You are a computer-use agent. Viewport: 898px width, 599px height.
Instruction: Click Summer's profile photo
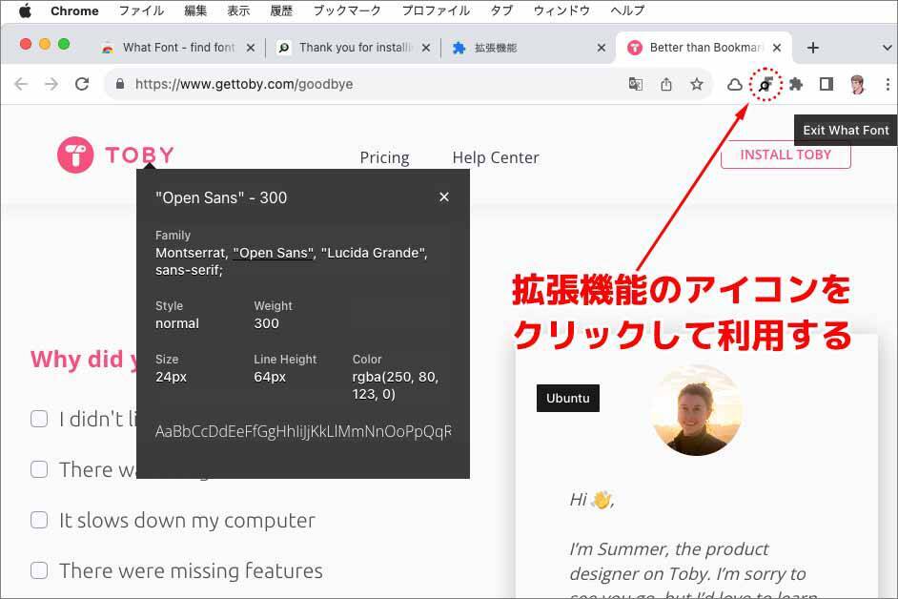point(697,410)
